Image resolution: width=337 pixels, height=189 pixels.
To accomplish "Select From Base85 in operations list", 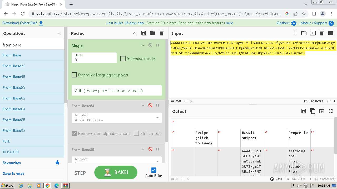I will (32, 120).
